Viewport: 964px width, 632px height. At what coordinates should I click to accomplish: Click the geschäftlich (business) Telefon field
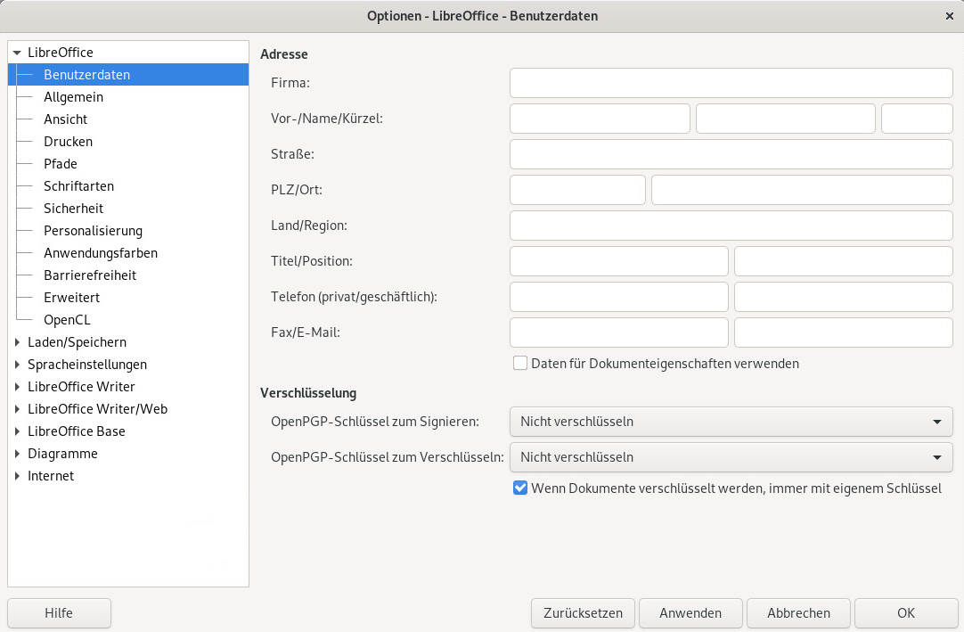point(844,297)
